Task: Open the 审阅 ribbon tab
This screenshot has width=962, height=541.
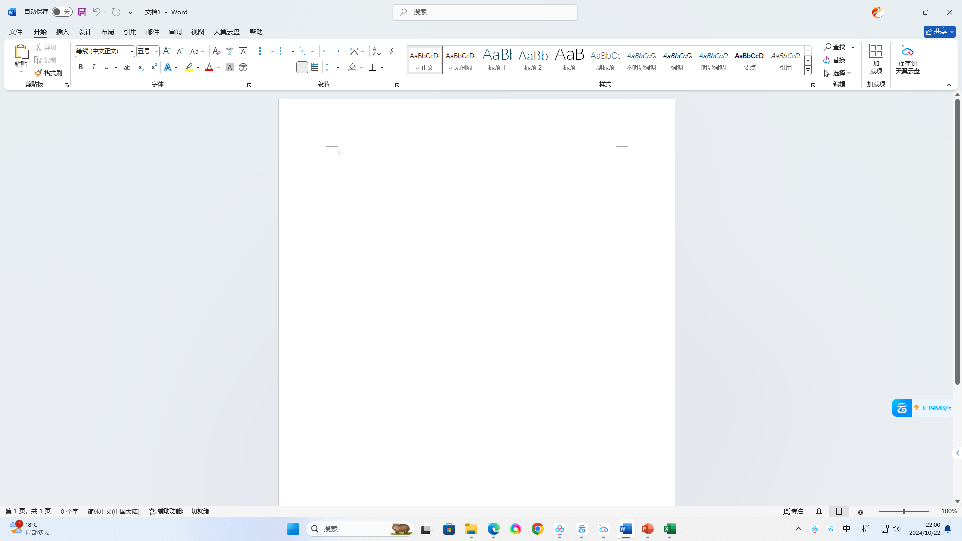Action: pyautogui.click(x=175, y=31)
